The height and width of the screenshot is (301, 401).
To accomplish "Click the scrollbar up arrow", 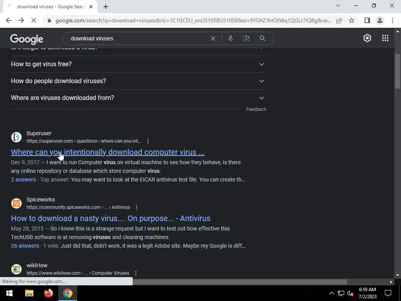I will [397, 31].
